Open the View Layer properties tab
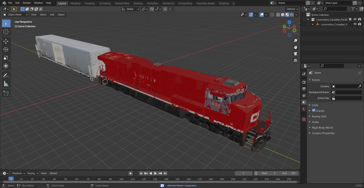This screenshot has width=364, height=188. (x=304, y=95)
